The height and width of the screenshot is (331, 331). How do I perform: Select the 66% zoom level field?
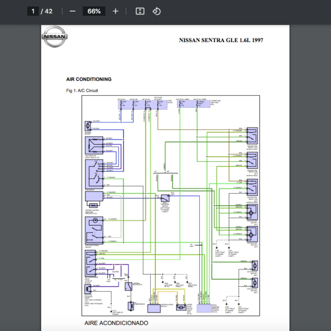click(94, 11)
